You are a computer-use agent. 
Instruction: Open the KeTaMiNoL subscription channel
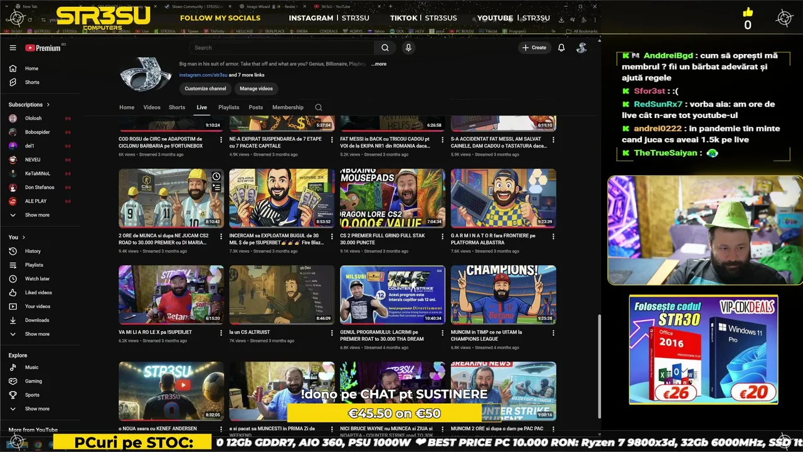pos(39,173)
